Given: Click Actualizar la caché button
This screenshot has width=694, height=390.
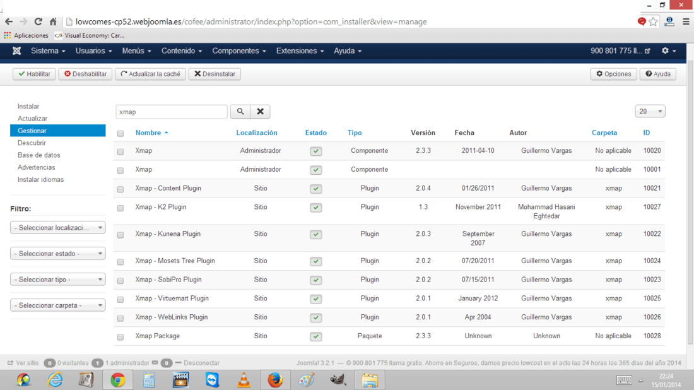Looking at the screenshot, I should tap(151, 74).
